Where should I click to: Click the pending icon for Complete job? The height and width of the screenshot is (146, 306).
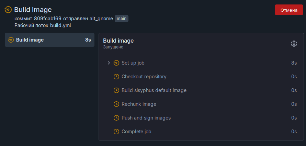(x=117, y=132)
